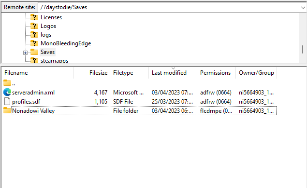Select the Saves folder in tree
Image resolution: width=307 pixels, height=188 pixels.
tap(47, 52)
